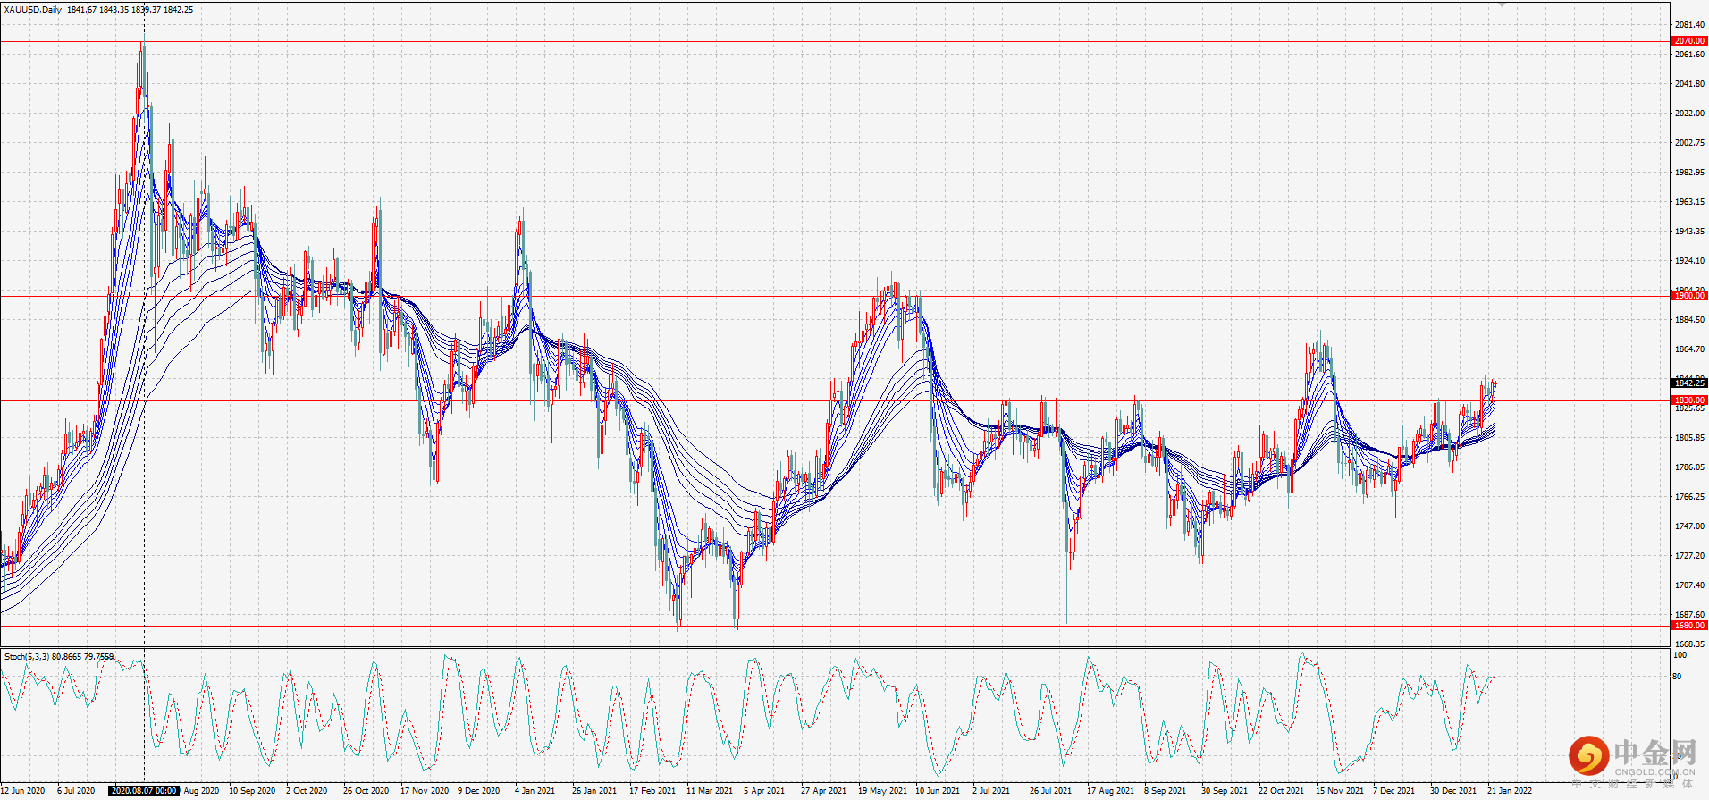
Task: Click the 9 Dec 2020 date label
Action: click(479, 791)
